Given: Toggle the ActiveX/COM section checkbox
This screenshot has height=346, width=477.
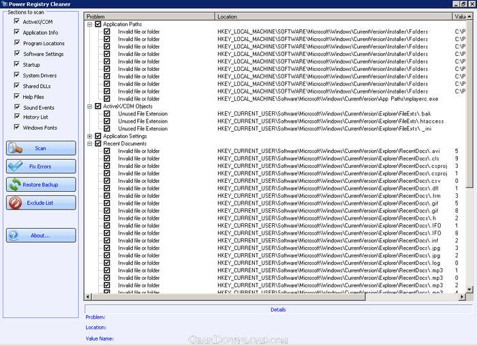Looking at the screenshot, I should click(x=17, y=21).
